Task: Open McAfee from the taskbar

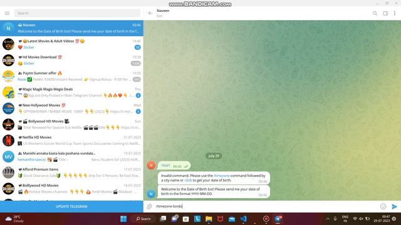Action: pyautogui.click(x=220, y=219)
